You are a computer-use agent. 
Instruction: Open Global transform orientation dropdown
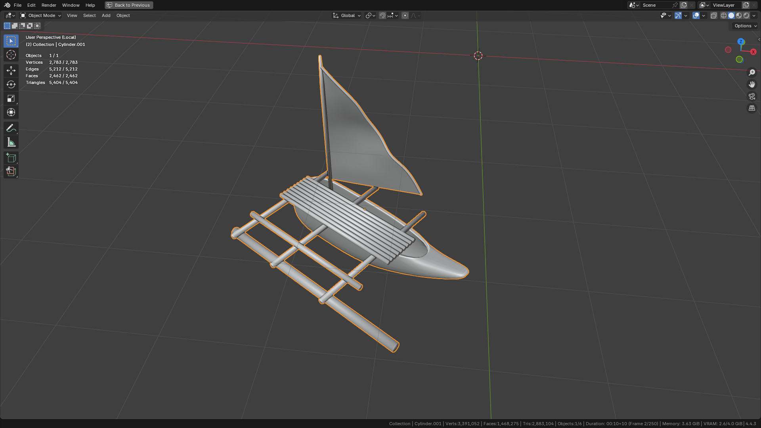coord(347,15)
